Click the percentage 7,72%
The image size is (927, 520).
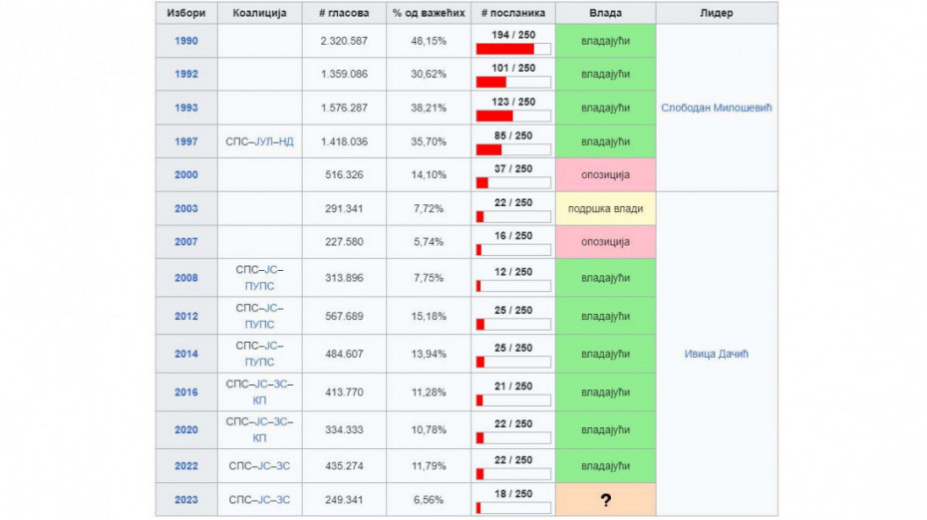click(429, 208)
